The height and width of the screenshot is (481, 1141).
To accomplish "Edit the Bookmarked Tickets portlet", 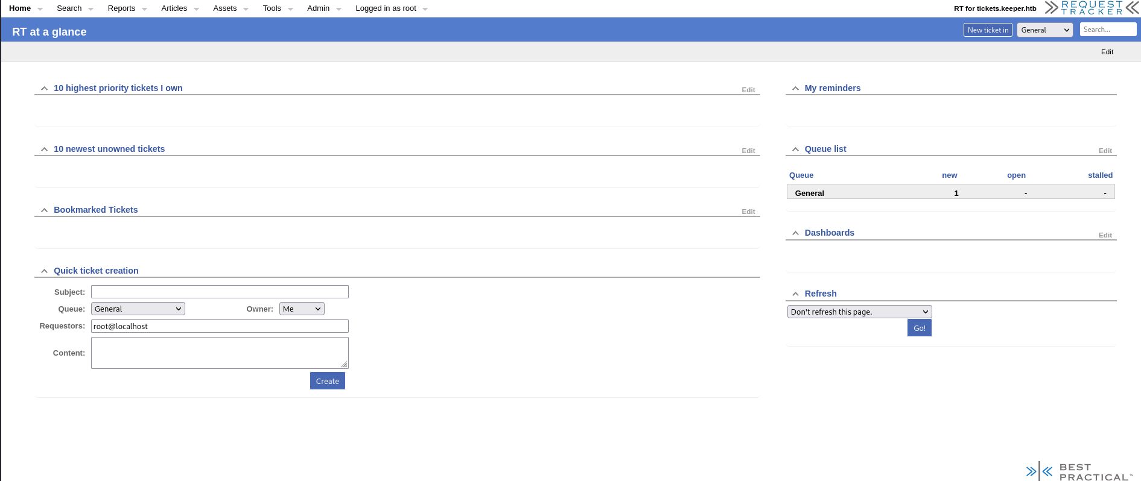I will point(748,212).
